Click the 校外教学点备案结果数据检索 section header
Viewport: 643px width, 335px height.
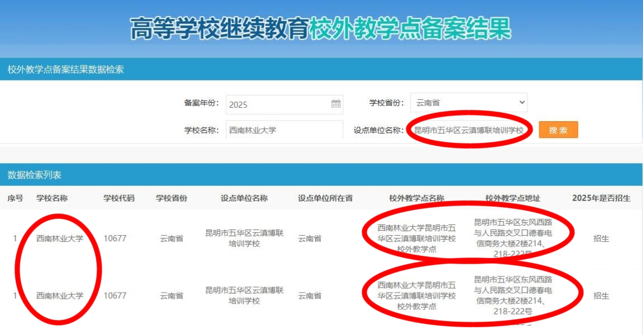click(66, 70)
